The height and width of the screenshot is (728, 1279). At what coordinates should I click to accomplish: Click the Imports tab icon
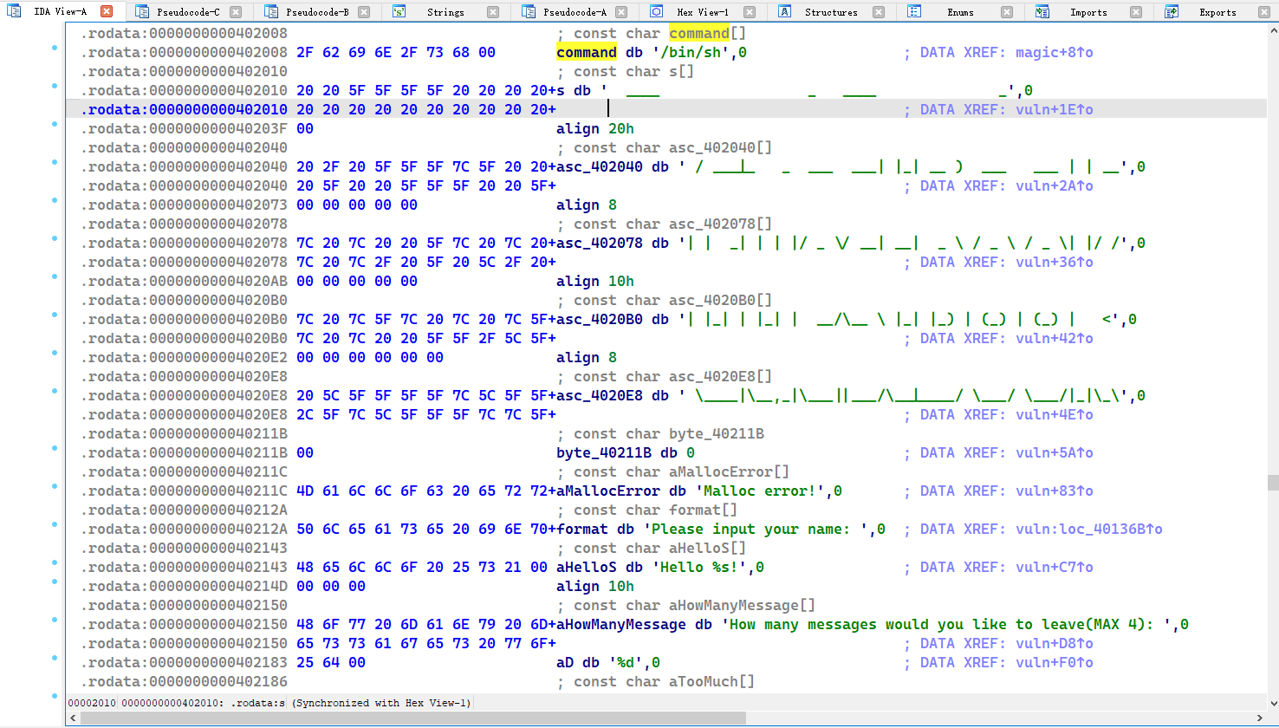(1042, 11)
